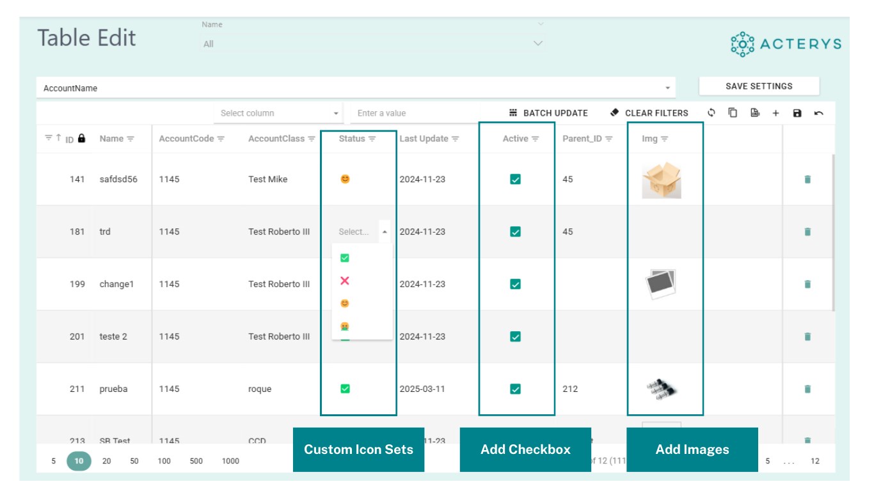874x491 pixels.
Task: Click the lock icon on the ID column
Action: (81, 137)
